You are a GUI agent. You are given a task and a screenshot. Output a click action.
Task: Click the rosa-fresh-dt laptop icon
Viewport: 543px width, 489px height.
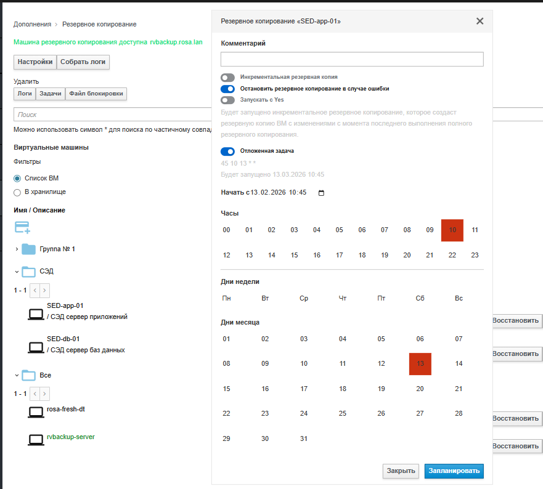36,412
